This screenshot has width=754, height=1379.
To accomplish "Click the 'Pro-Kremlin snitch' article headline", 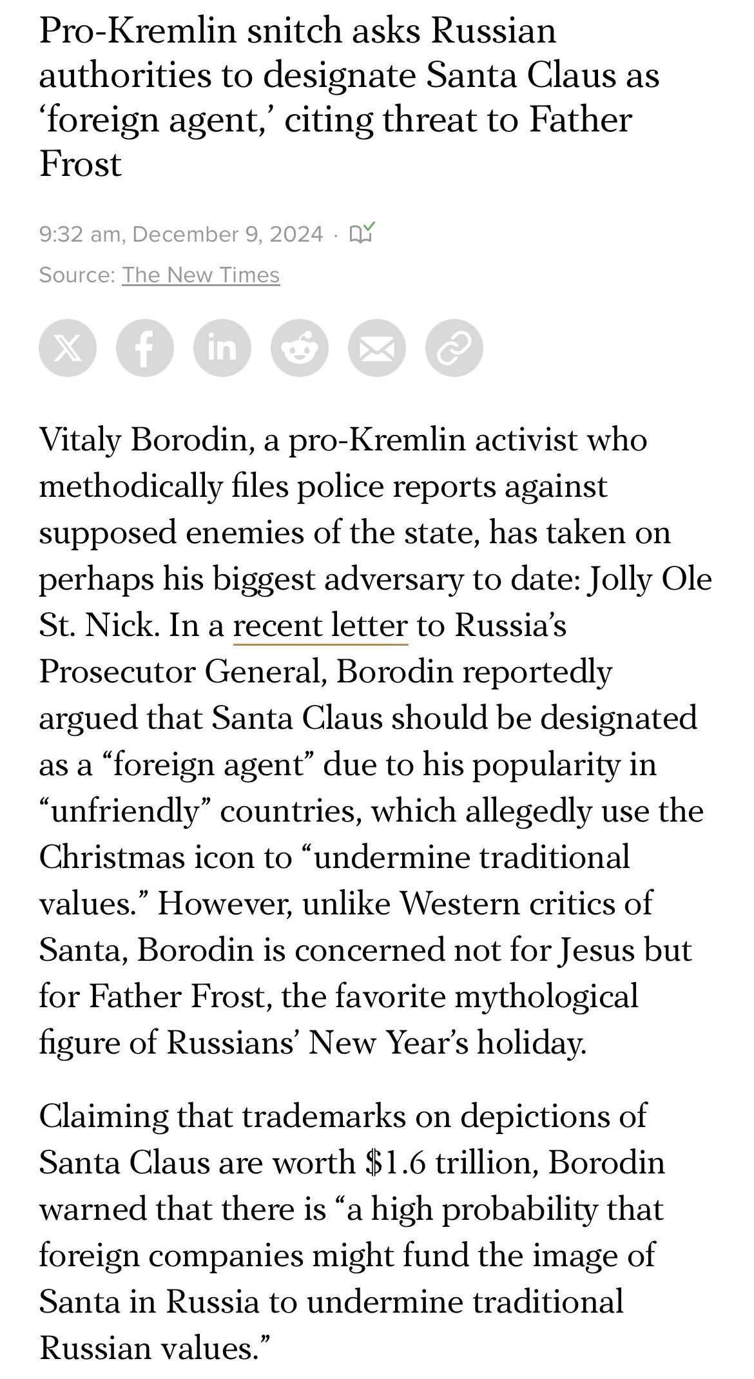I will [349, 97].
